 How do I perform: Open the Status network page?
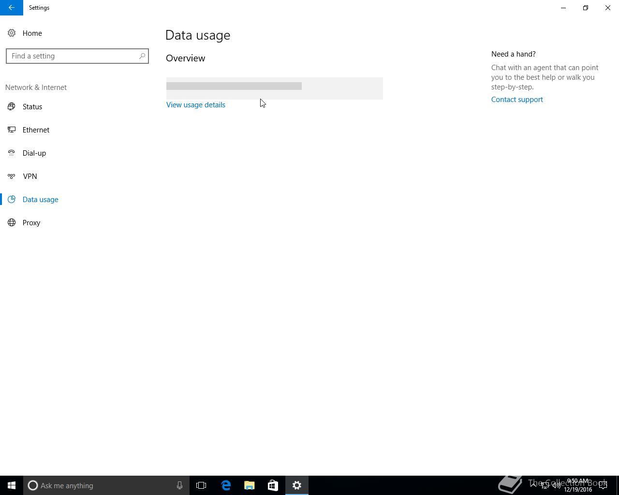(x=32, y=107)
